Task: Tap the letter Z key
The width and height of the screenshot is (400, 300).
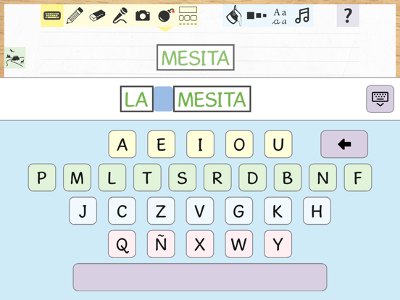Action: 161,211
